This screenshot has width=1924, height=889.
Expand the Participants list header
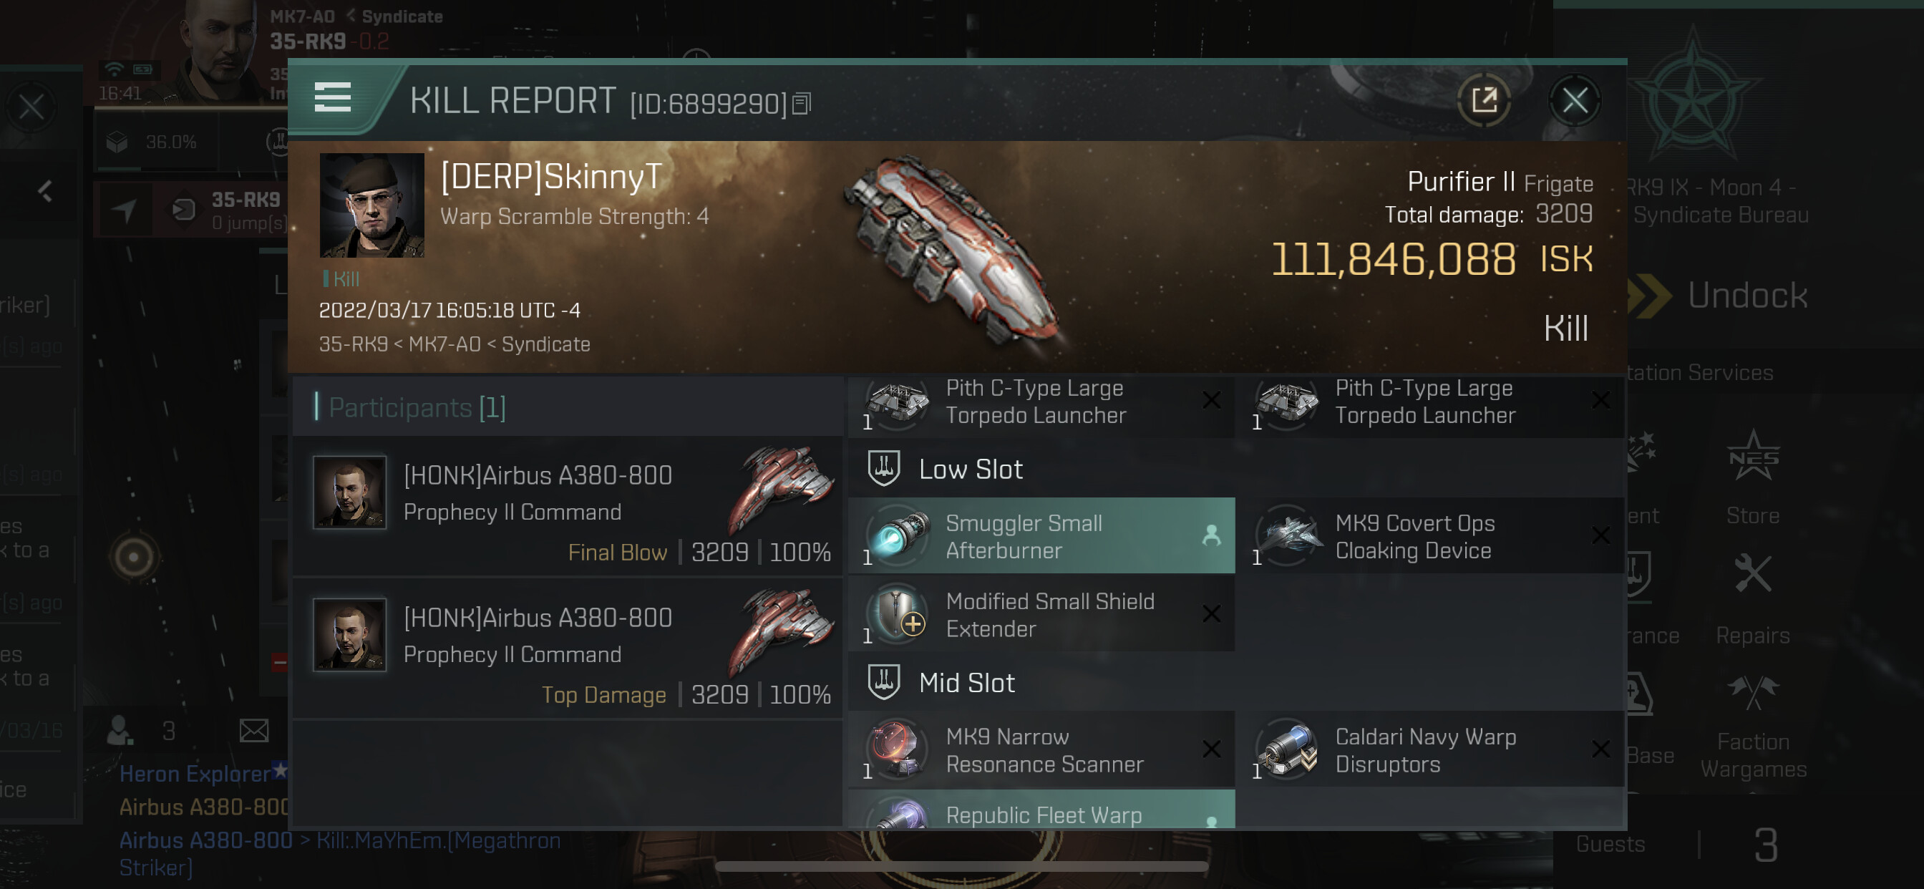(417, 408)
